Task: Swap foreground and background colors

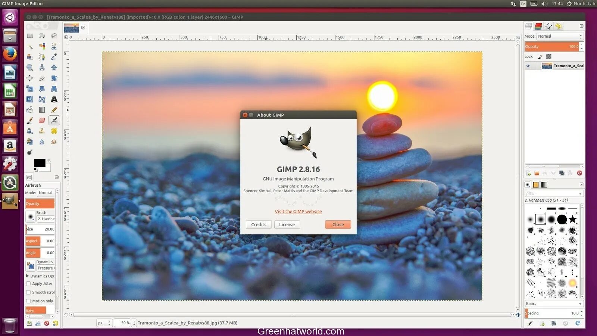Action: pyautogui.click(x=49, y=161)
